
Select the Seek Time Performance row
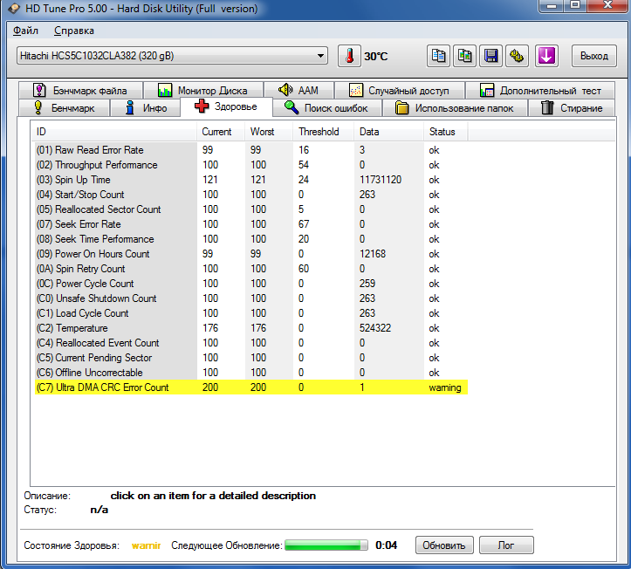tap(251, 239)
